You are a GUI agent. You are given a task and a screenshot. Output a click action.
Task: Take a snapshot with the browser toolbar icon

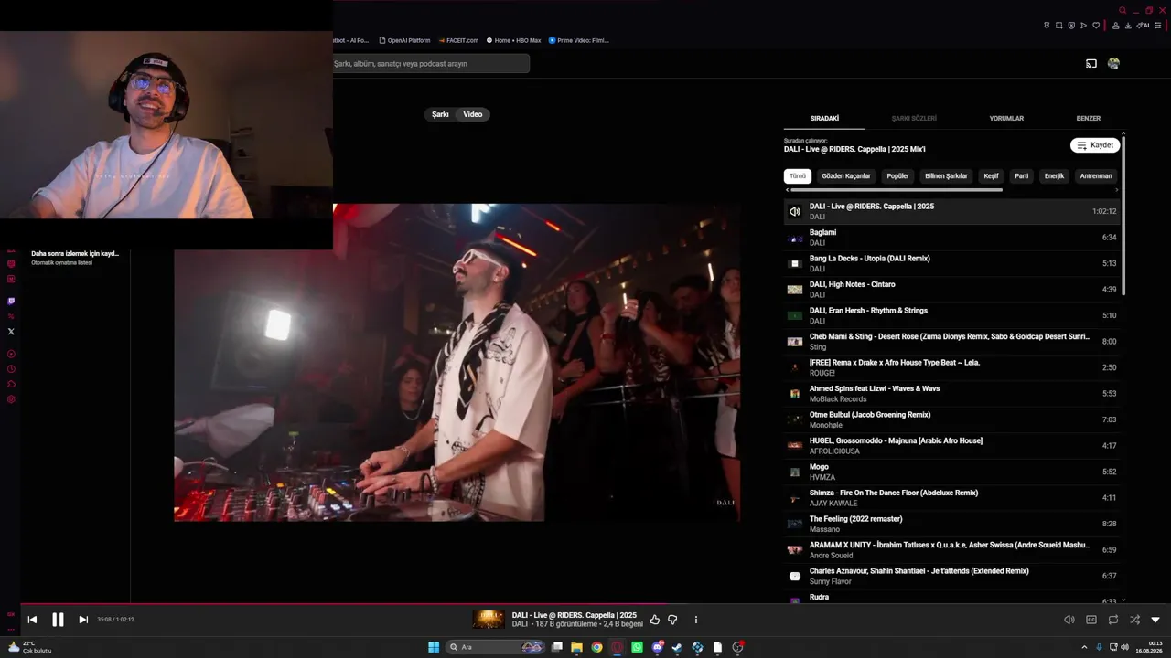[1059, 26]
